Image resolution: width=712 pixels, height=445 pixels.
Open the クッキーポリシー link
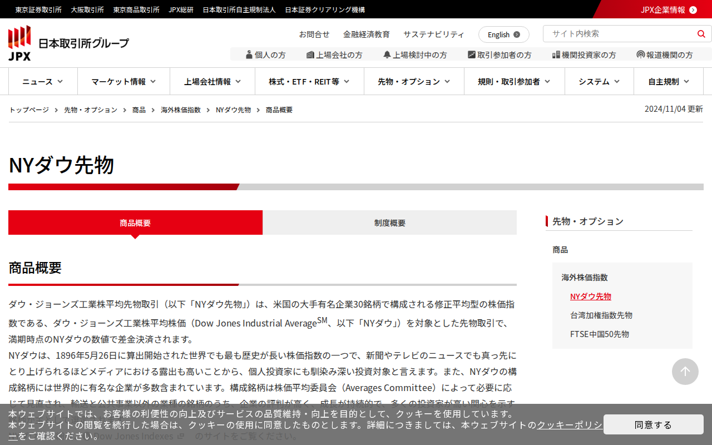click(x=570, y=425)
